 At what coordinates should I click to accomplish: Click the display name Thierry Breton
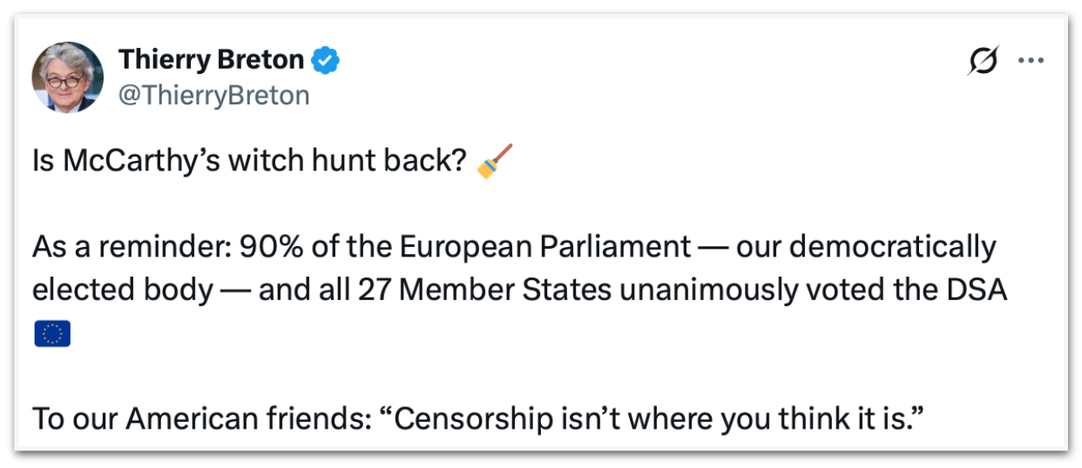pyautogui.click(x=211, y=60)
